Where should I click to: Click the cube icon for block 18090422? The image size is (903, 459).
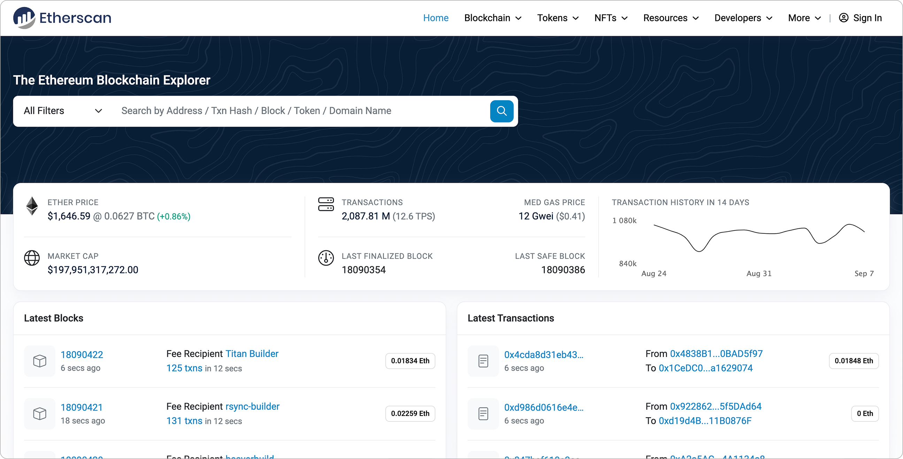40,361
